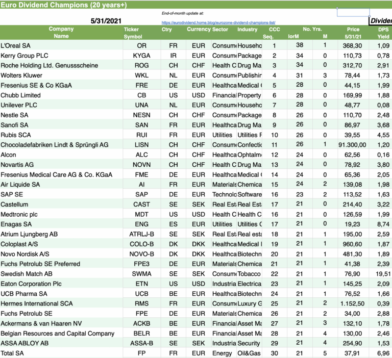Select ticker cell 'NOVO-B'
392x358 pixels.
click(141, 254)
